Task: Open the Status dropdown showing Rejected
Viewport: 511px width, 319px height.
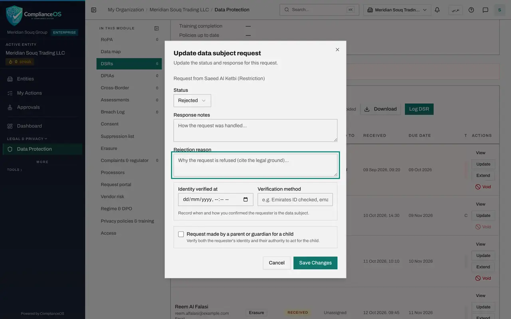Action: coord(192,100)
